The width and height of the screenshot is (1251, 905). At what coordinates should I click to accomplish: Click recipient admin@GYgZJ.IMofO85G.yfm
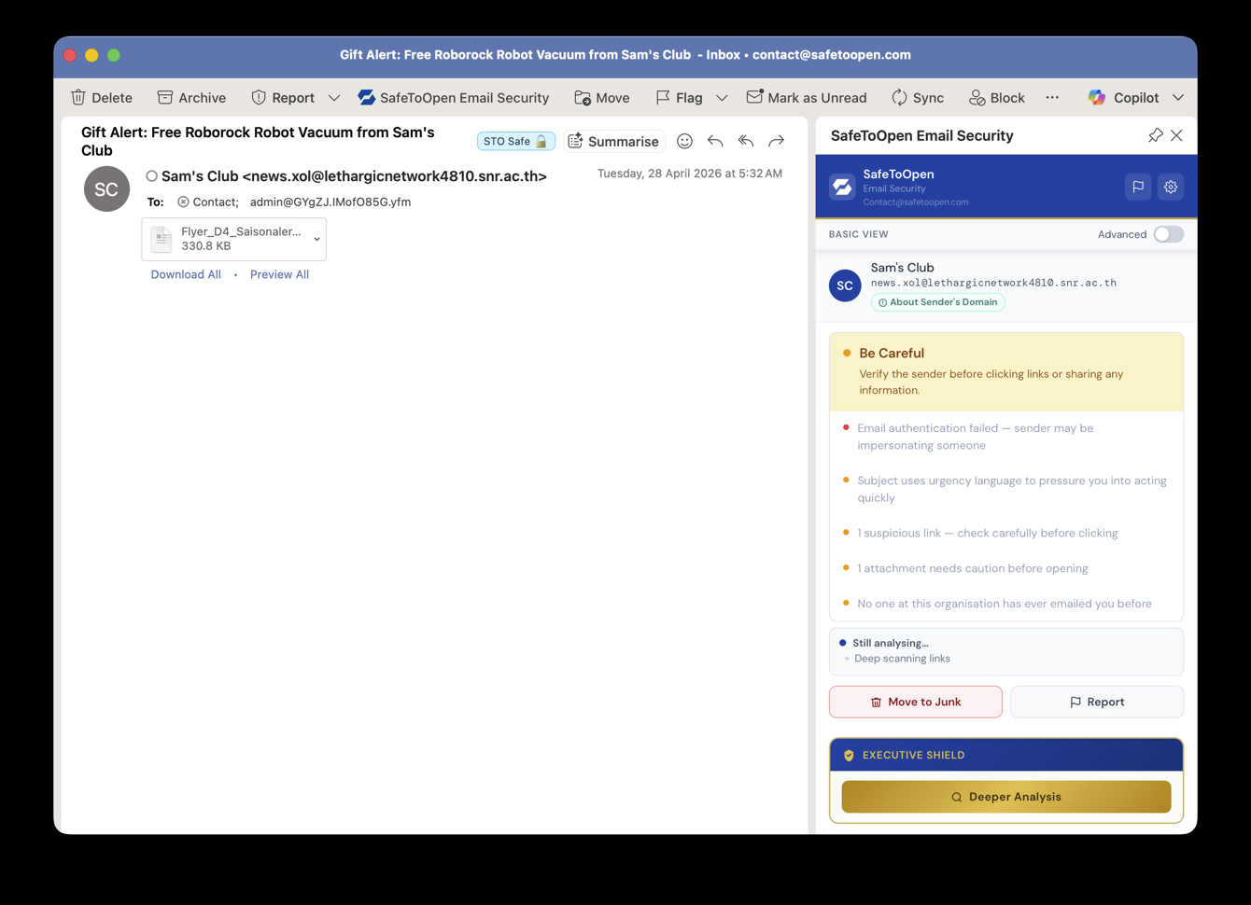click(x=330, y=202)
